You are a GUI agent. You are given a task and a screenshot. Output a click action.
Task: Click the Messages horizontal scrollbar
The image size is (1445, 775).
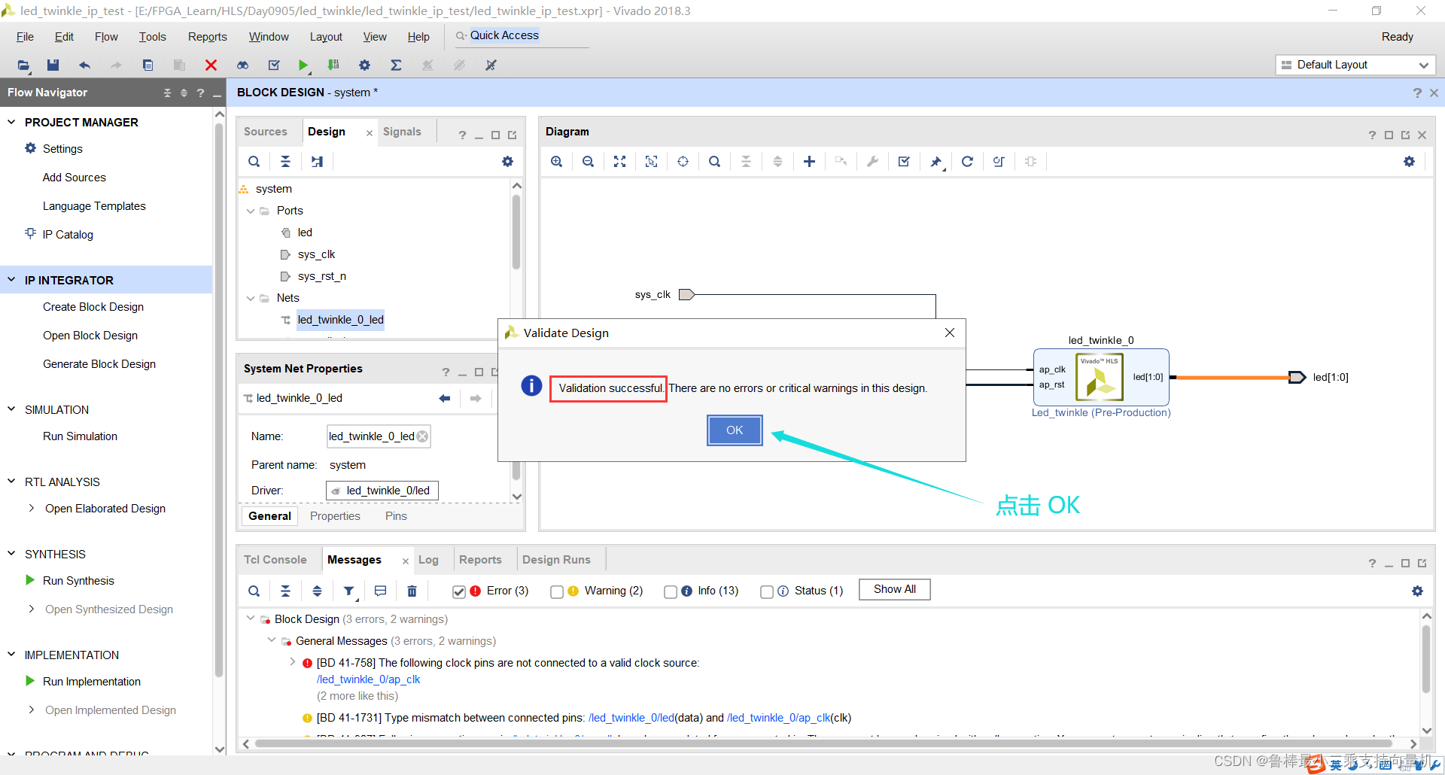tap(824, 743)
